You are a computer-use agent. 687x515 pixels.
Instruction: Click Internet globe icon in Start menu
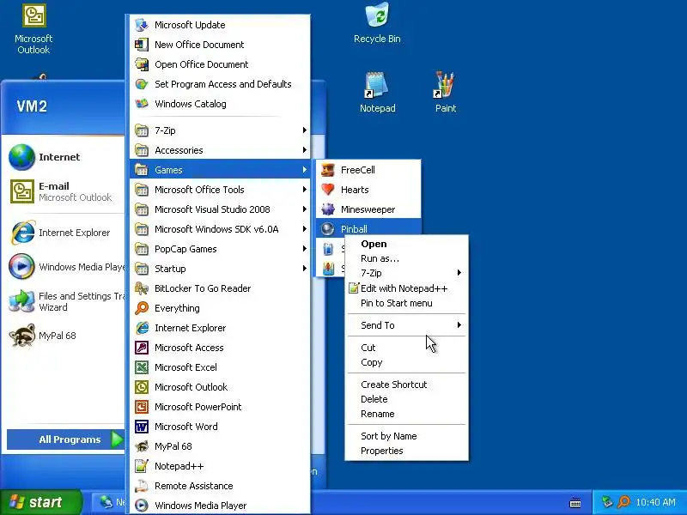[22, 157]
